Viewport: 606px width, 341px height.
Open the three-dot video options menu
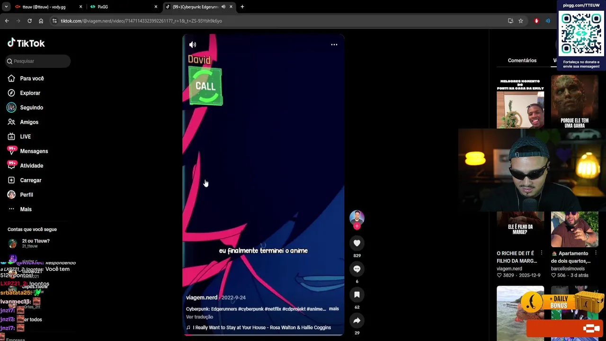coord(334,45)
